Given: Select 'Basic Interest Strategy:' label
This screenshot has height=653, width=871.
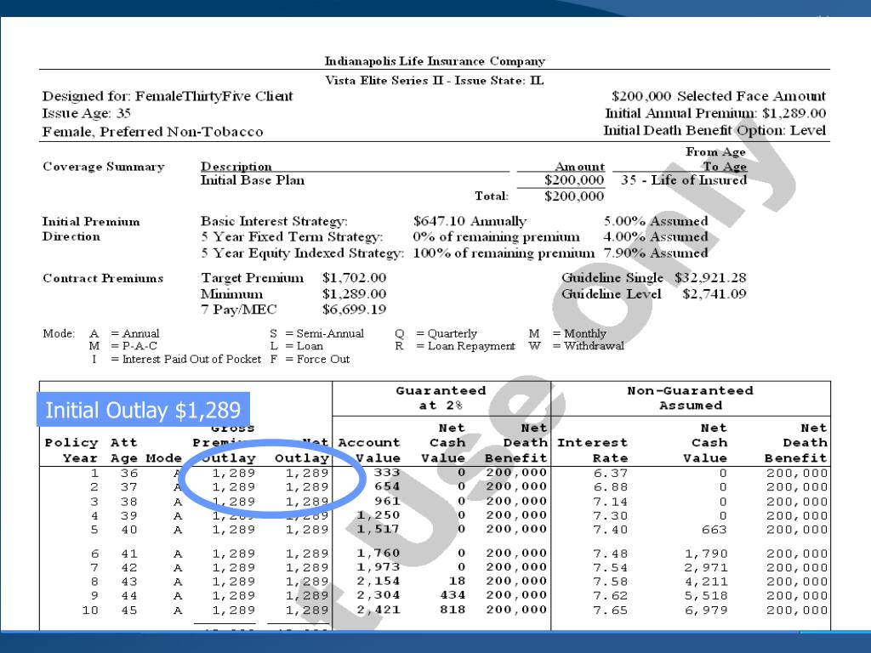Looking at the screenshot, I should pyautogui.click(x=274, y=221).
